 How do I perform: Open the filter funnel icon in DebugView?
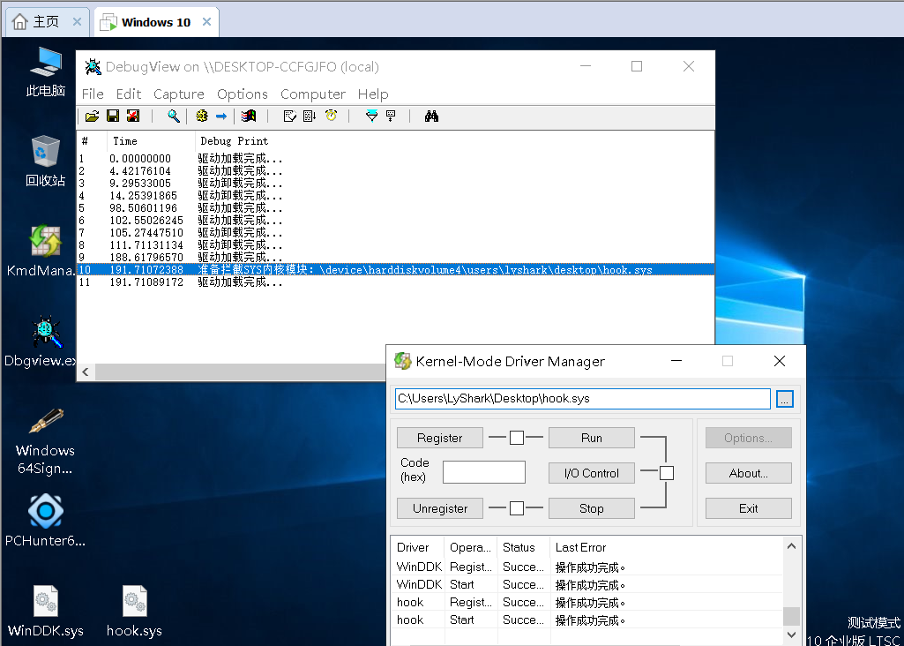[x=371, y=116]
